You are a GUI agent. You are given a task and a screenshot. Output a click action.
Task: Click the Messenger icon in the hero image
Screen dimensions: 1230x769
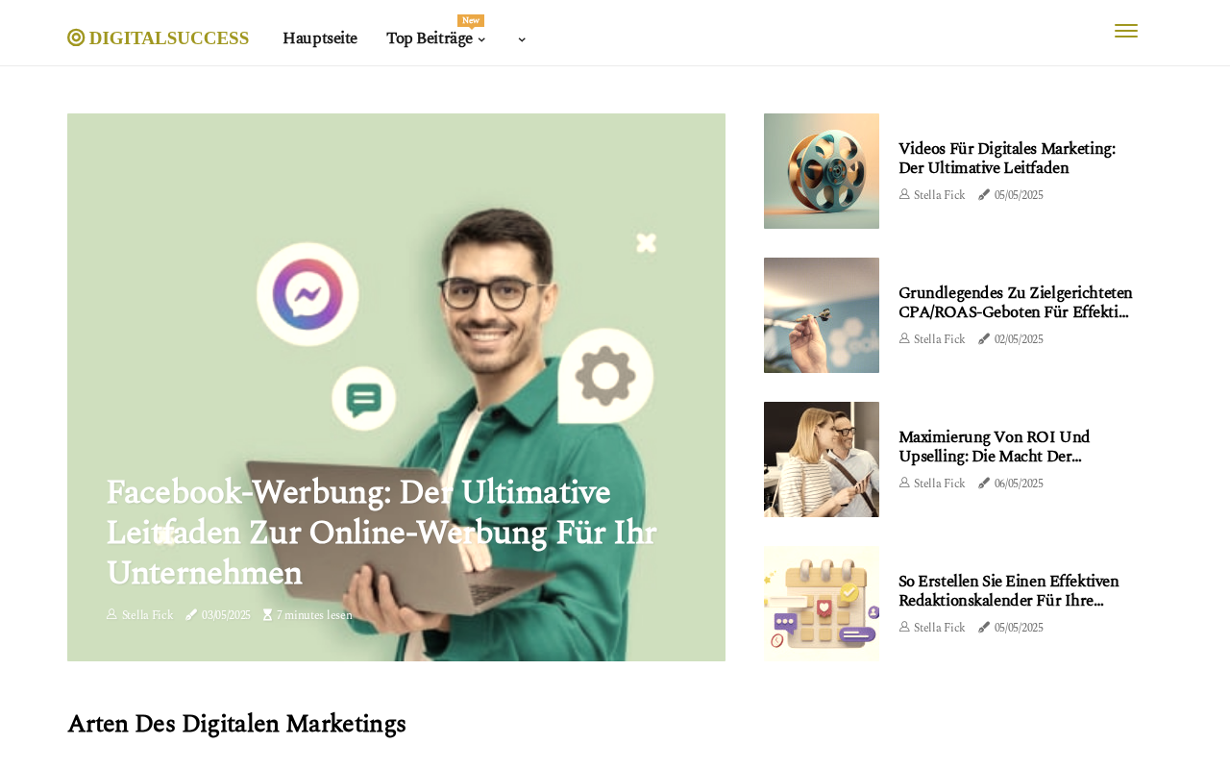pos(307,292)
